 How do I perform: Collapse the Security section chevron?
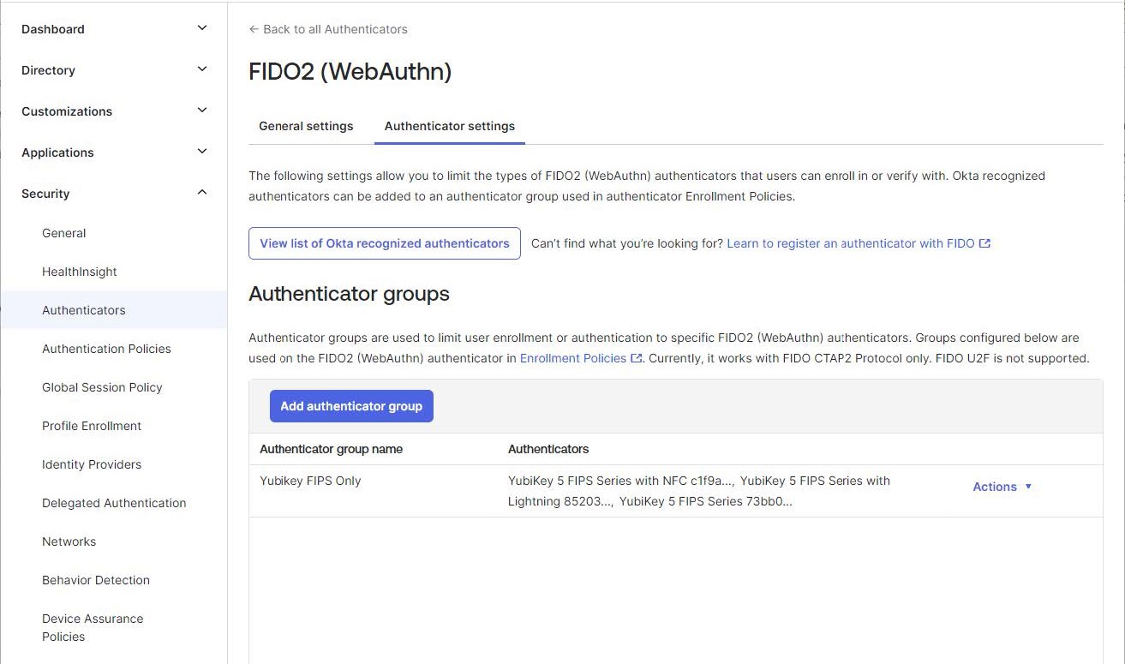(x=202, y=193)
